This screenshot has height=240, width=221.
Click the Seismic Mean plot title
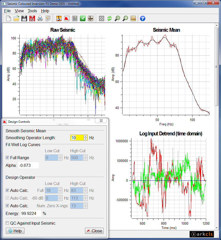[166, 30]
